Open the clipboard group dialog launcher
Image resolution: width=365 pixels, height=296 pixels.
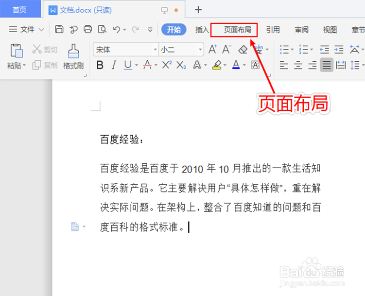[x=85, y=75]
